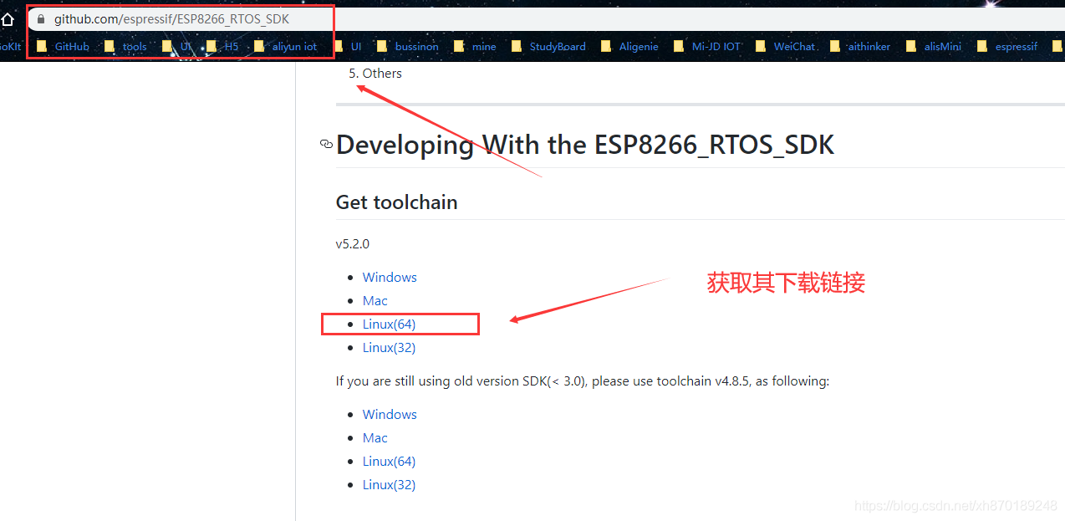Open the Mi-JD IOT bookmark folder
Viewport: 1065px width, 521px height.
[x=707, y=47]
